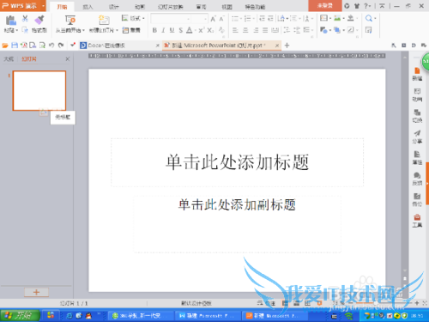Click the Undo arrow
The image size is (429, 322).
point(51,46)
